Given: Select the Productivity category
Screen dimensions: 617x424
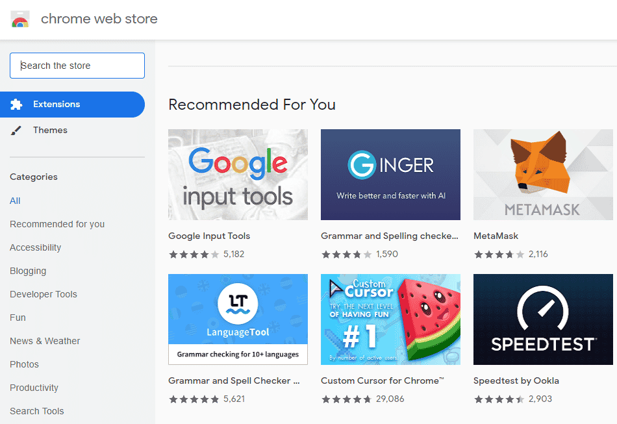Looking at the screenshot, I should [x=34, y=388].
